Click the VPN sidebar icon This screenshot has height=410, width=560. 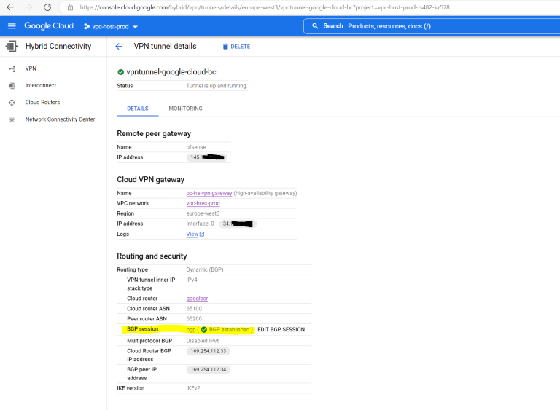(x=12, y=68)
